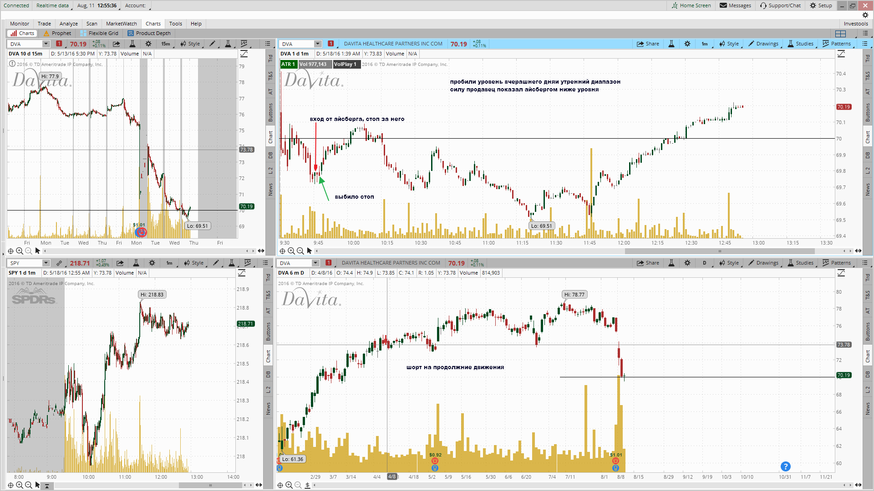The height and width of the screenshot is (491, 874).
Task: Click the Home Screen button
Action: (691, 5)
